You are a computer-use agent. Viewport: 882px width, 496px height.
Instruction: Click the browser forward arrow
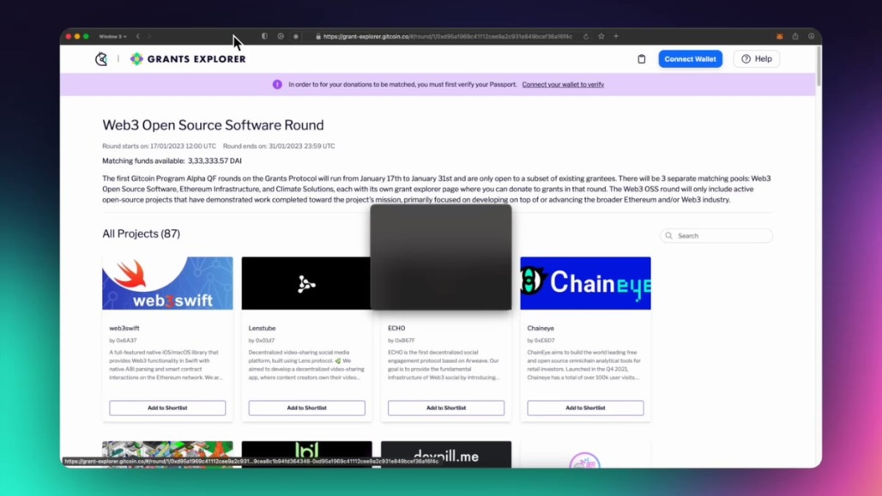(149, 37)
